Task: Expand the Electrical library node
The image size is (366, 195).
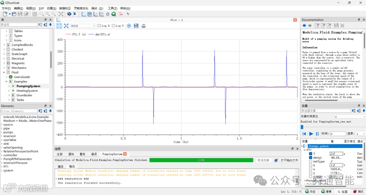Action: (4, 58)
